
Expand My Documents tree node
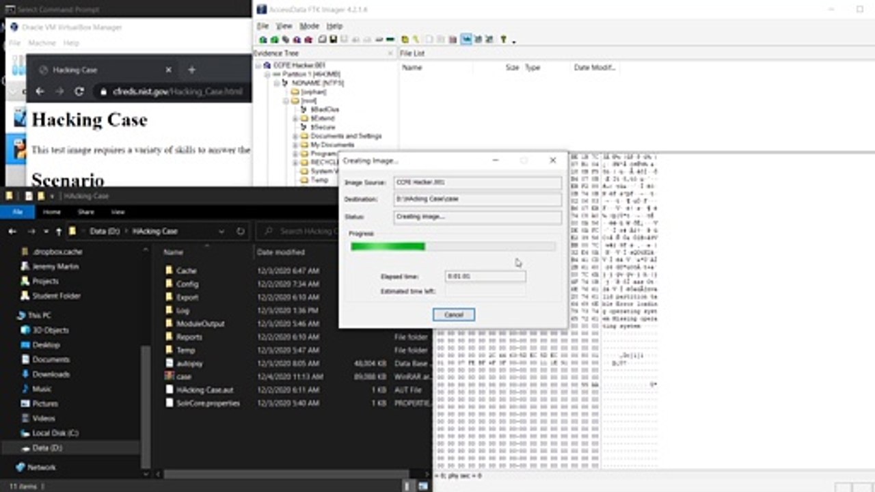(295, 145)
